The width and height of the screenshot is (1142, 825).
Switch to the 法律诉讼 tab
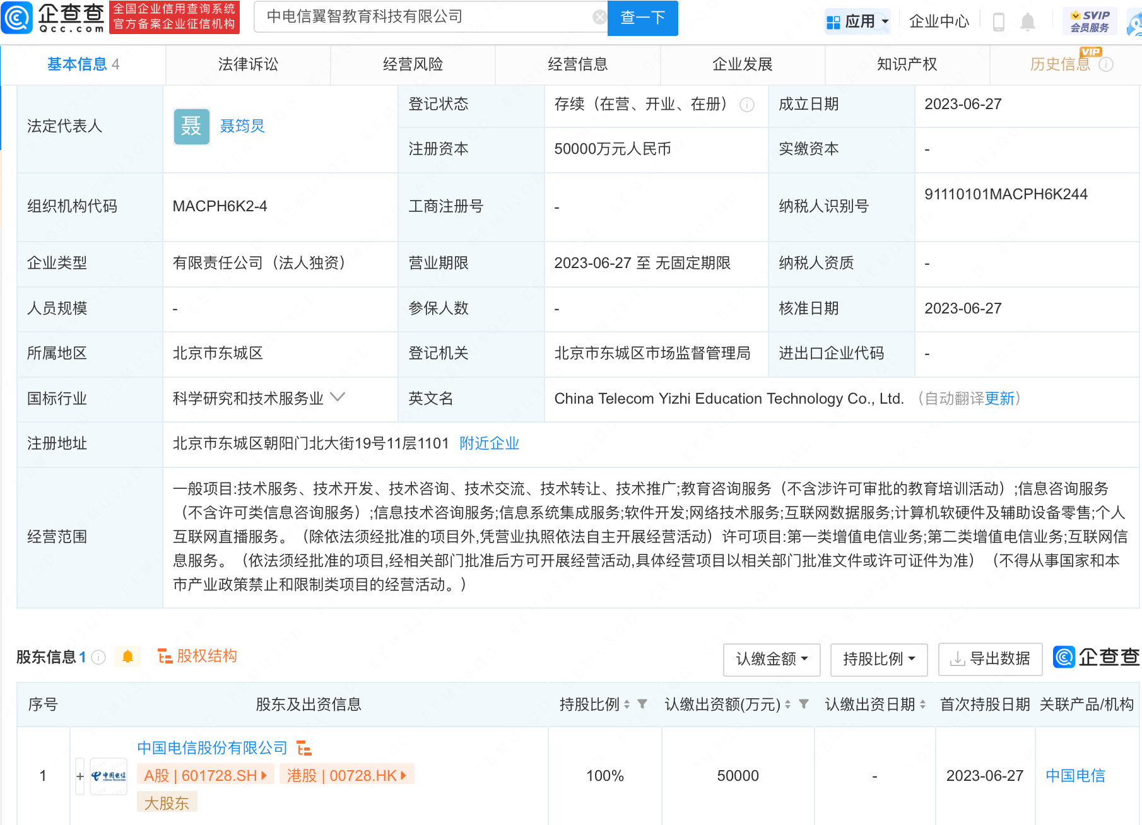pyautogui.click(x=248, y=64)
